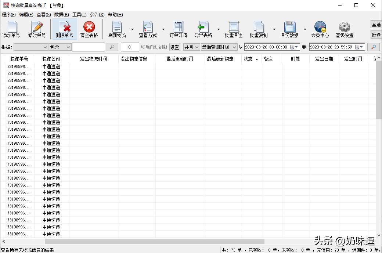Select the 修改单号 edit number tool
The width and height of the screenshot is (382, 253).
(x=36, y=29)
